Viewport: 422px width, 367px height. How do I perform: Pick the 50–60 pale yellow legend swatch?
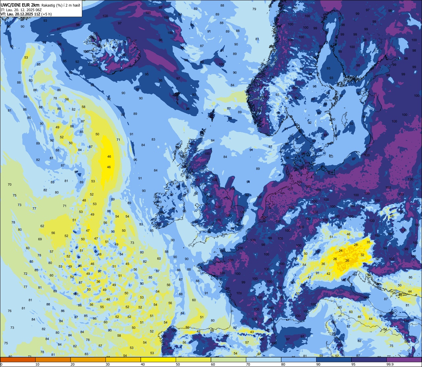point(193,360)
